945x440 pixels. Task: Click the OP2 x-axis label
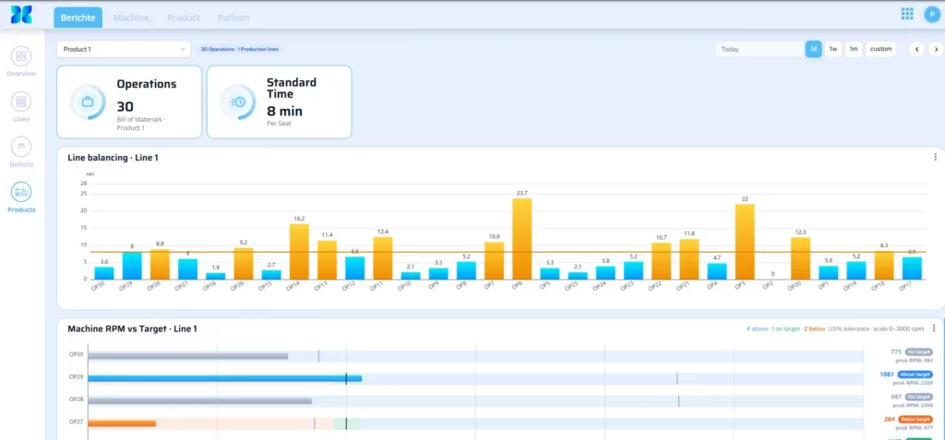769,287
